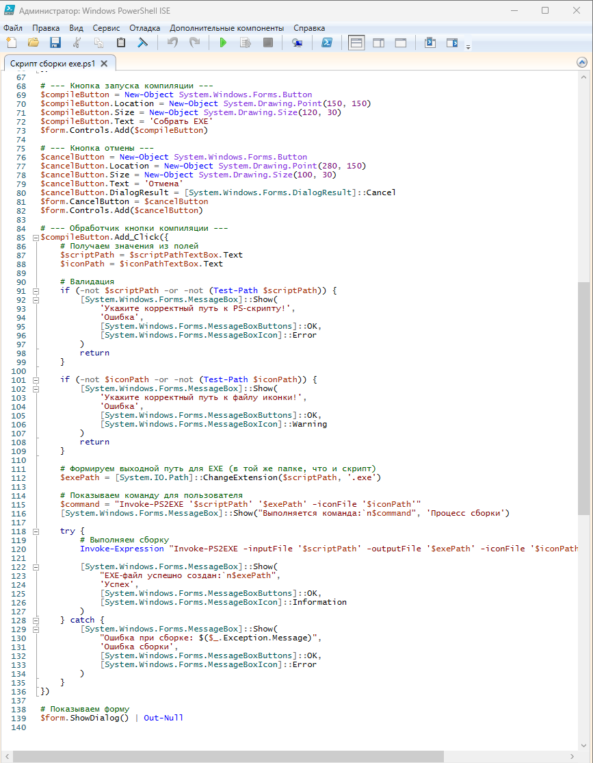Collapse the try block on line 118

(x=36, y=532)
